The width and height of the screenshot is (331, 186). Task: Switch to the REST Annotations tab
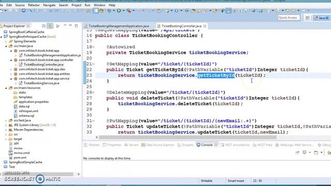tap(235, 145)
